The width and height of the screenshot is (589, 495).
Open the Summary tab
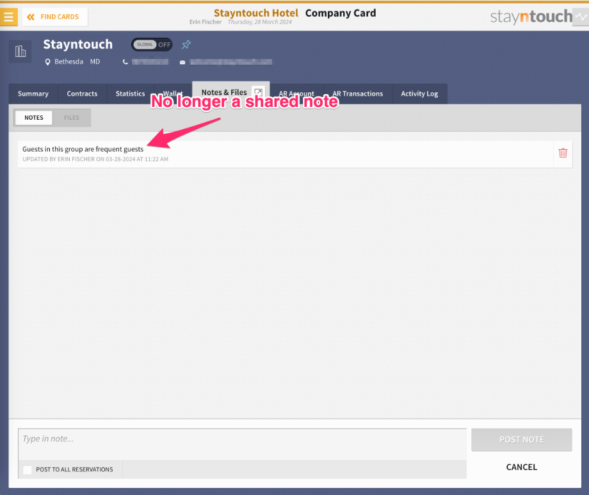[x=33, y=93]
